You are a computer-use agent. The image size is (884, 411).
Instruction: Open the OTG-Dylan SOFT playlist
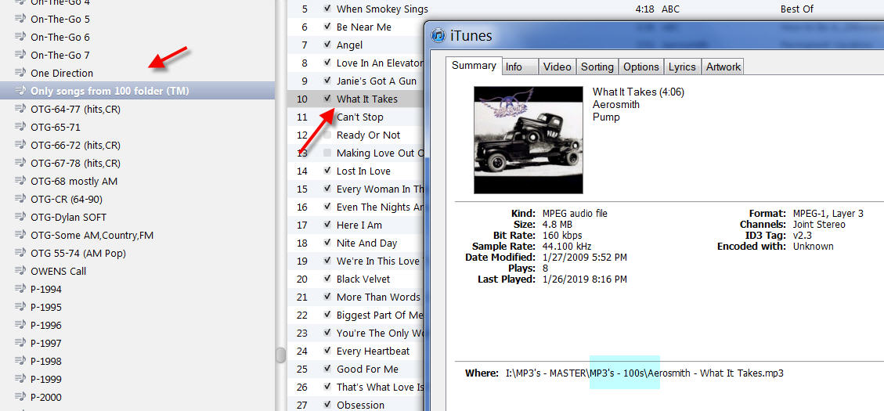coord(68,217)
